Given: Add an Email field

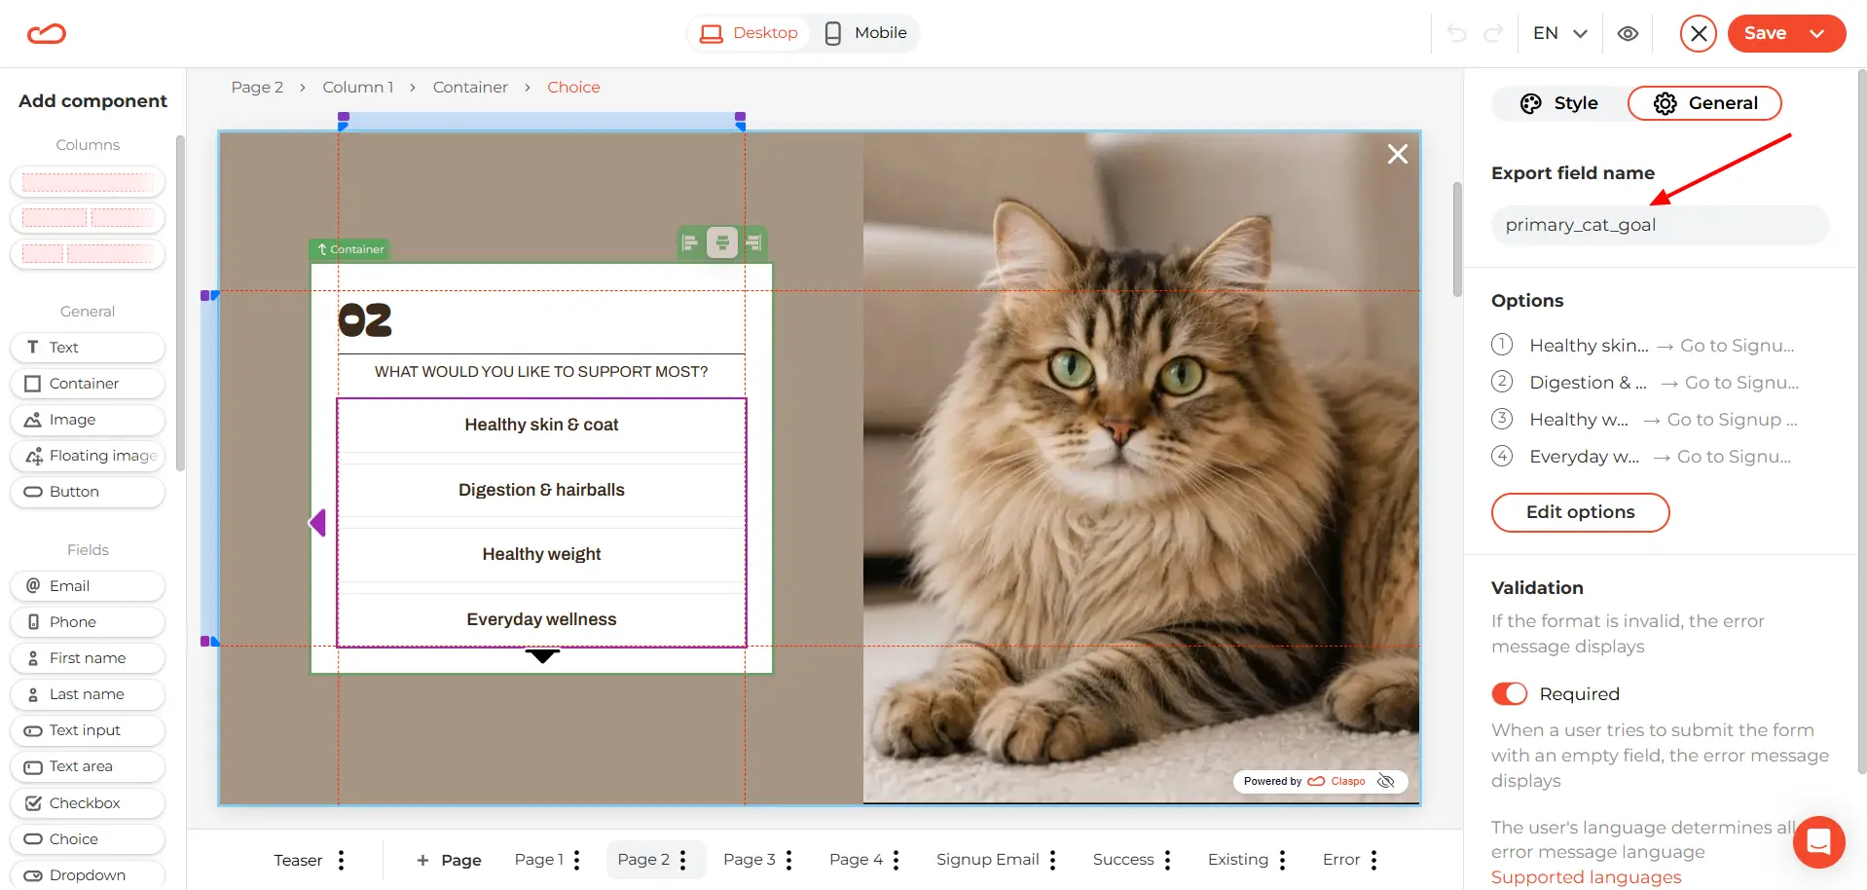Looking at the screenshot, I should pos(88,586).
